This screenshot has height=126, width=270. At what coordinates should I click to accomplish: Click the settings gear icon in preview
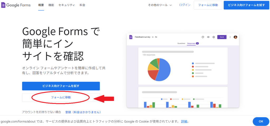pyautogui.click(x=214, y=37)
